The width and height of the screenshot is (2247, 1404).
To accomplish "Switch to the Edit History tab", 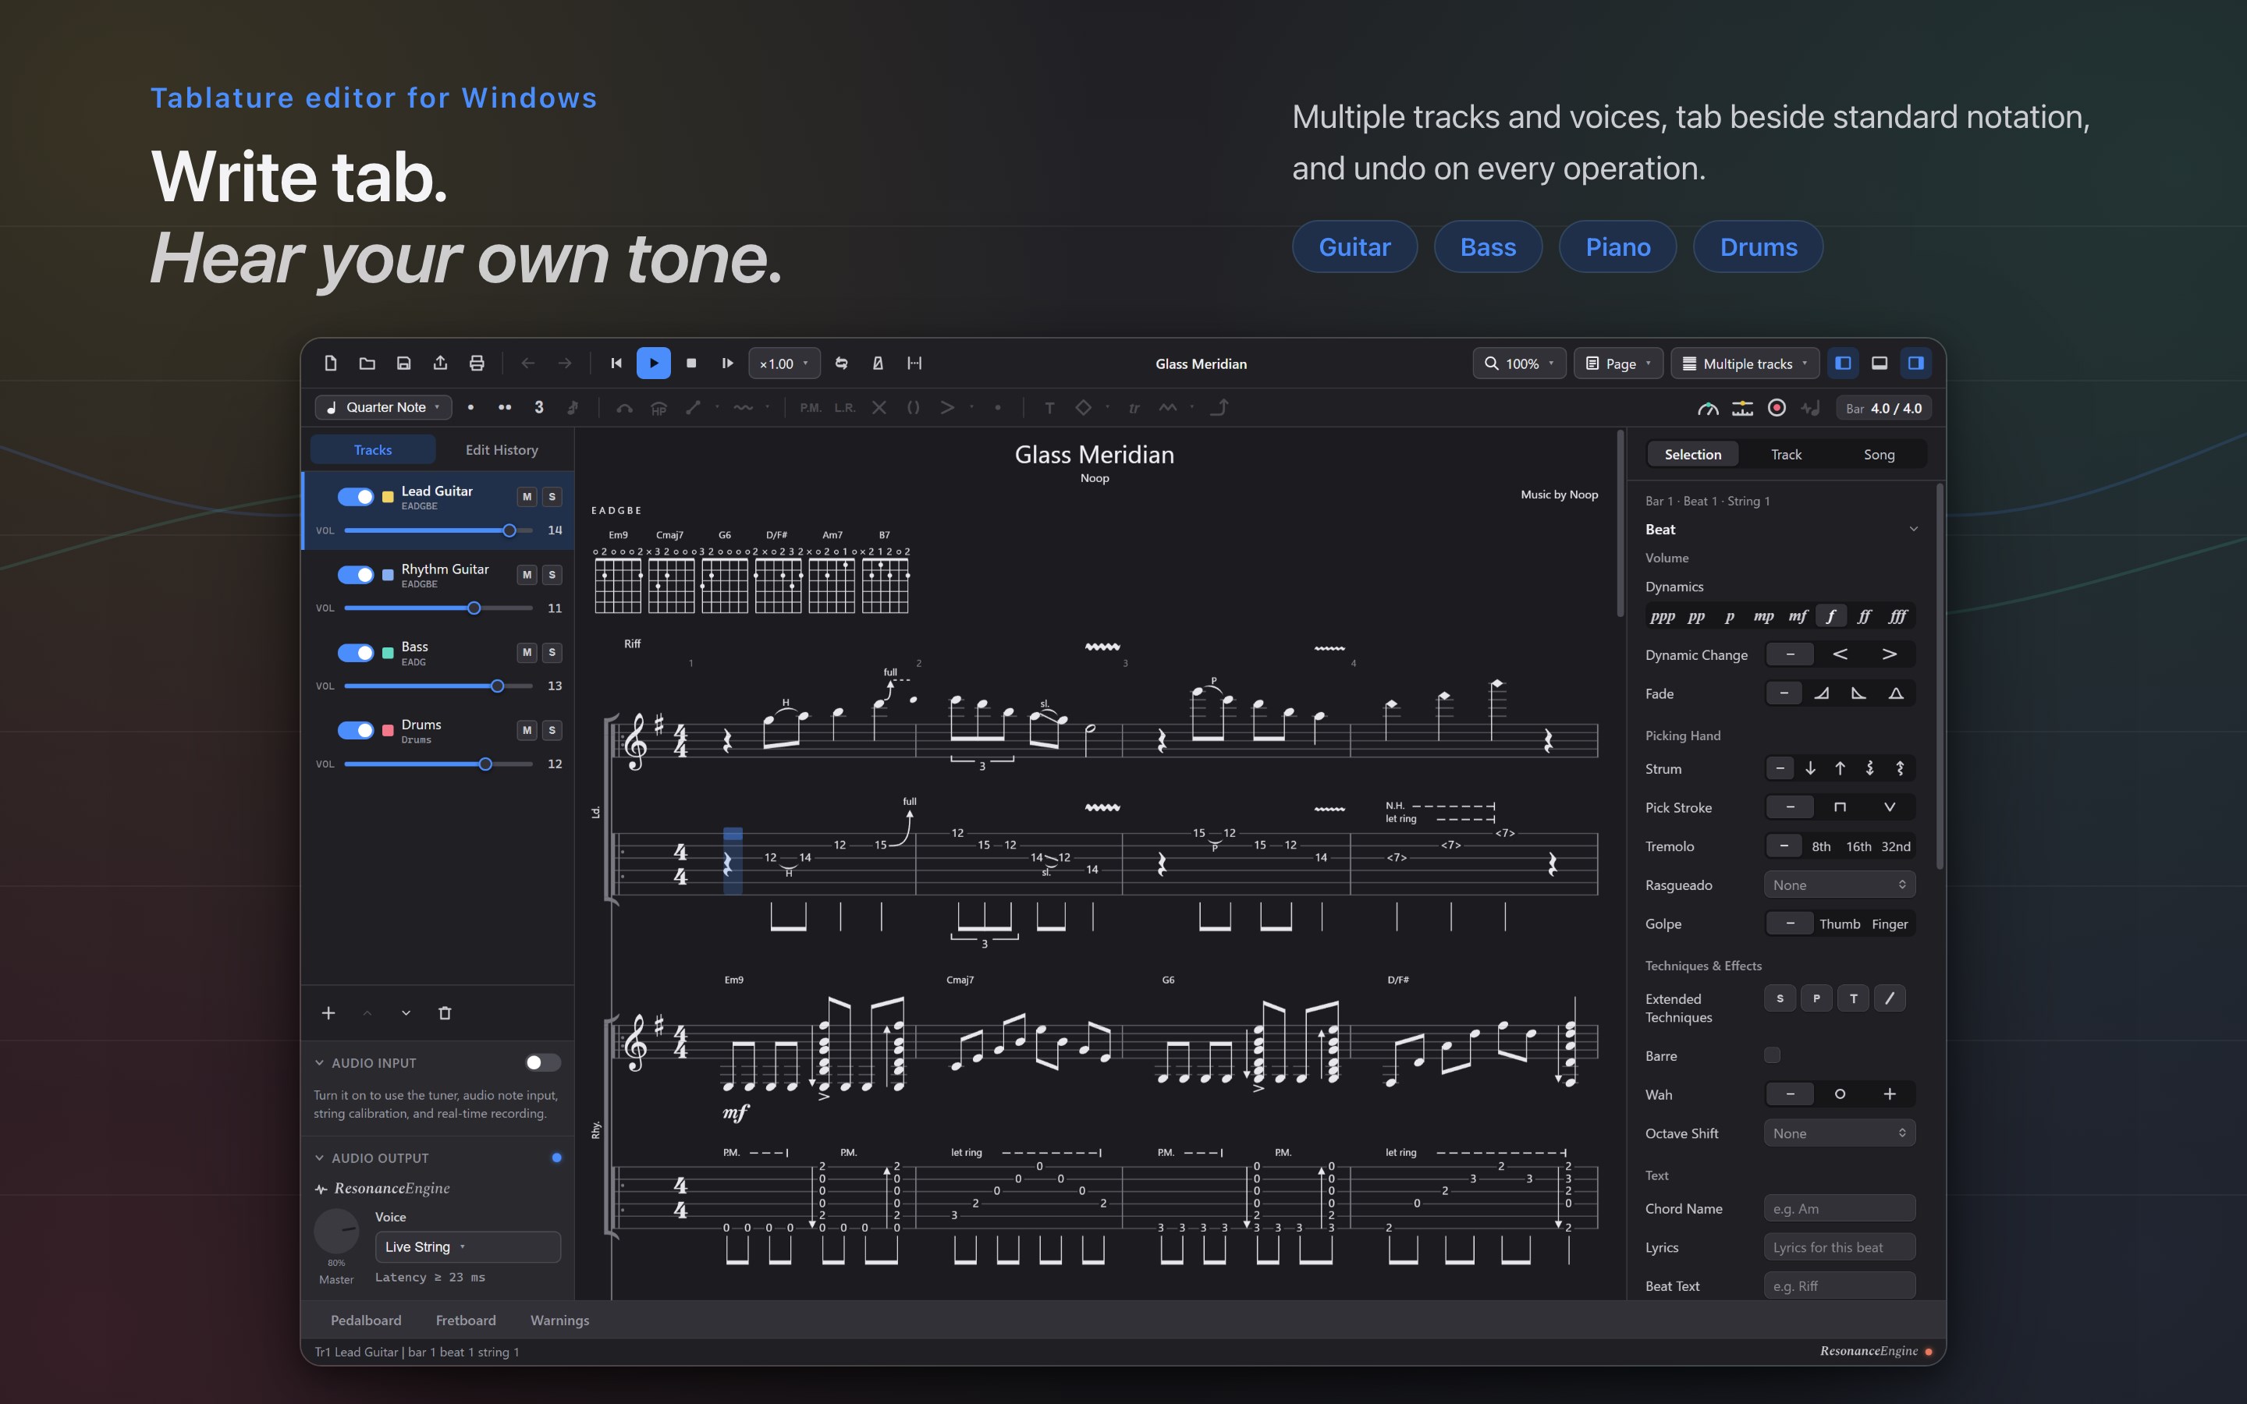I will 502,449.
